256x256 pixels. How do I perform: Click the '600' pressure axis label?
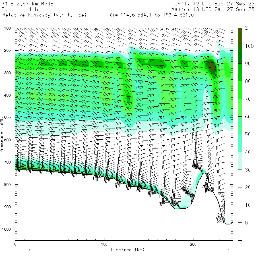[x=7, y=140]
